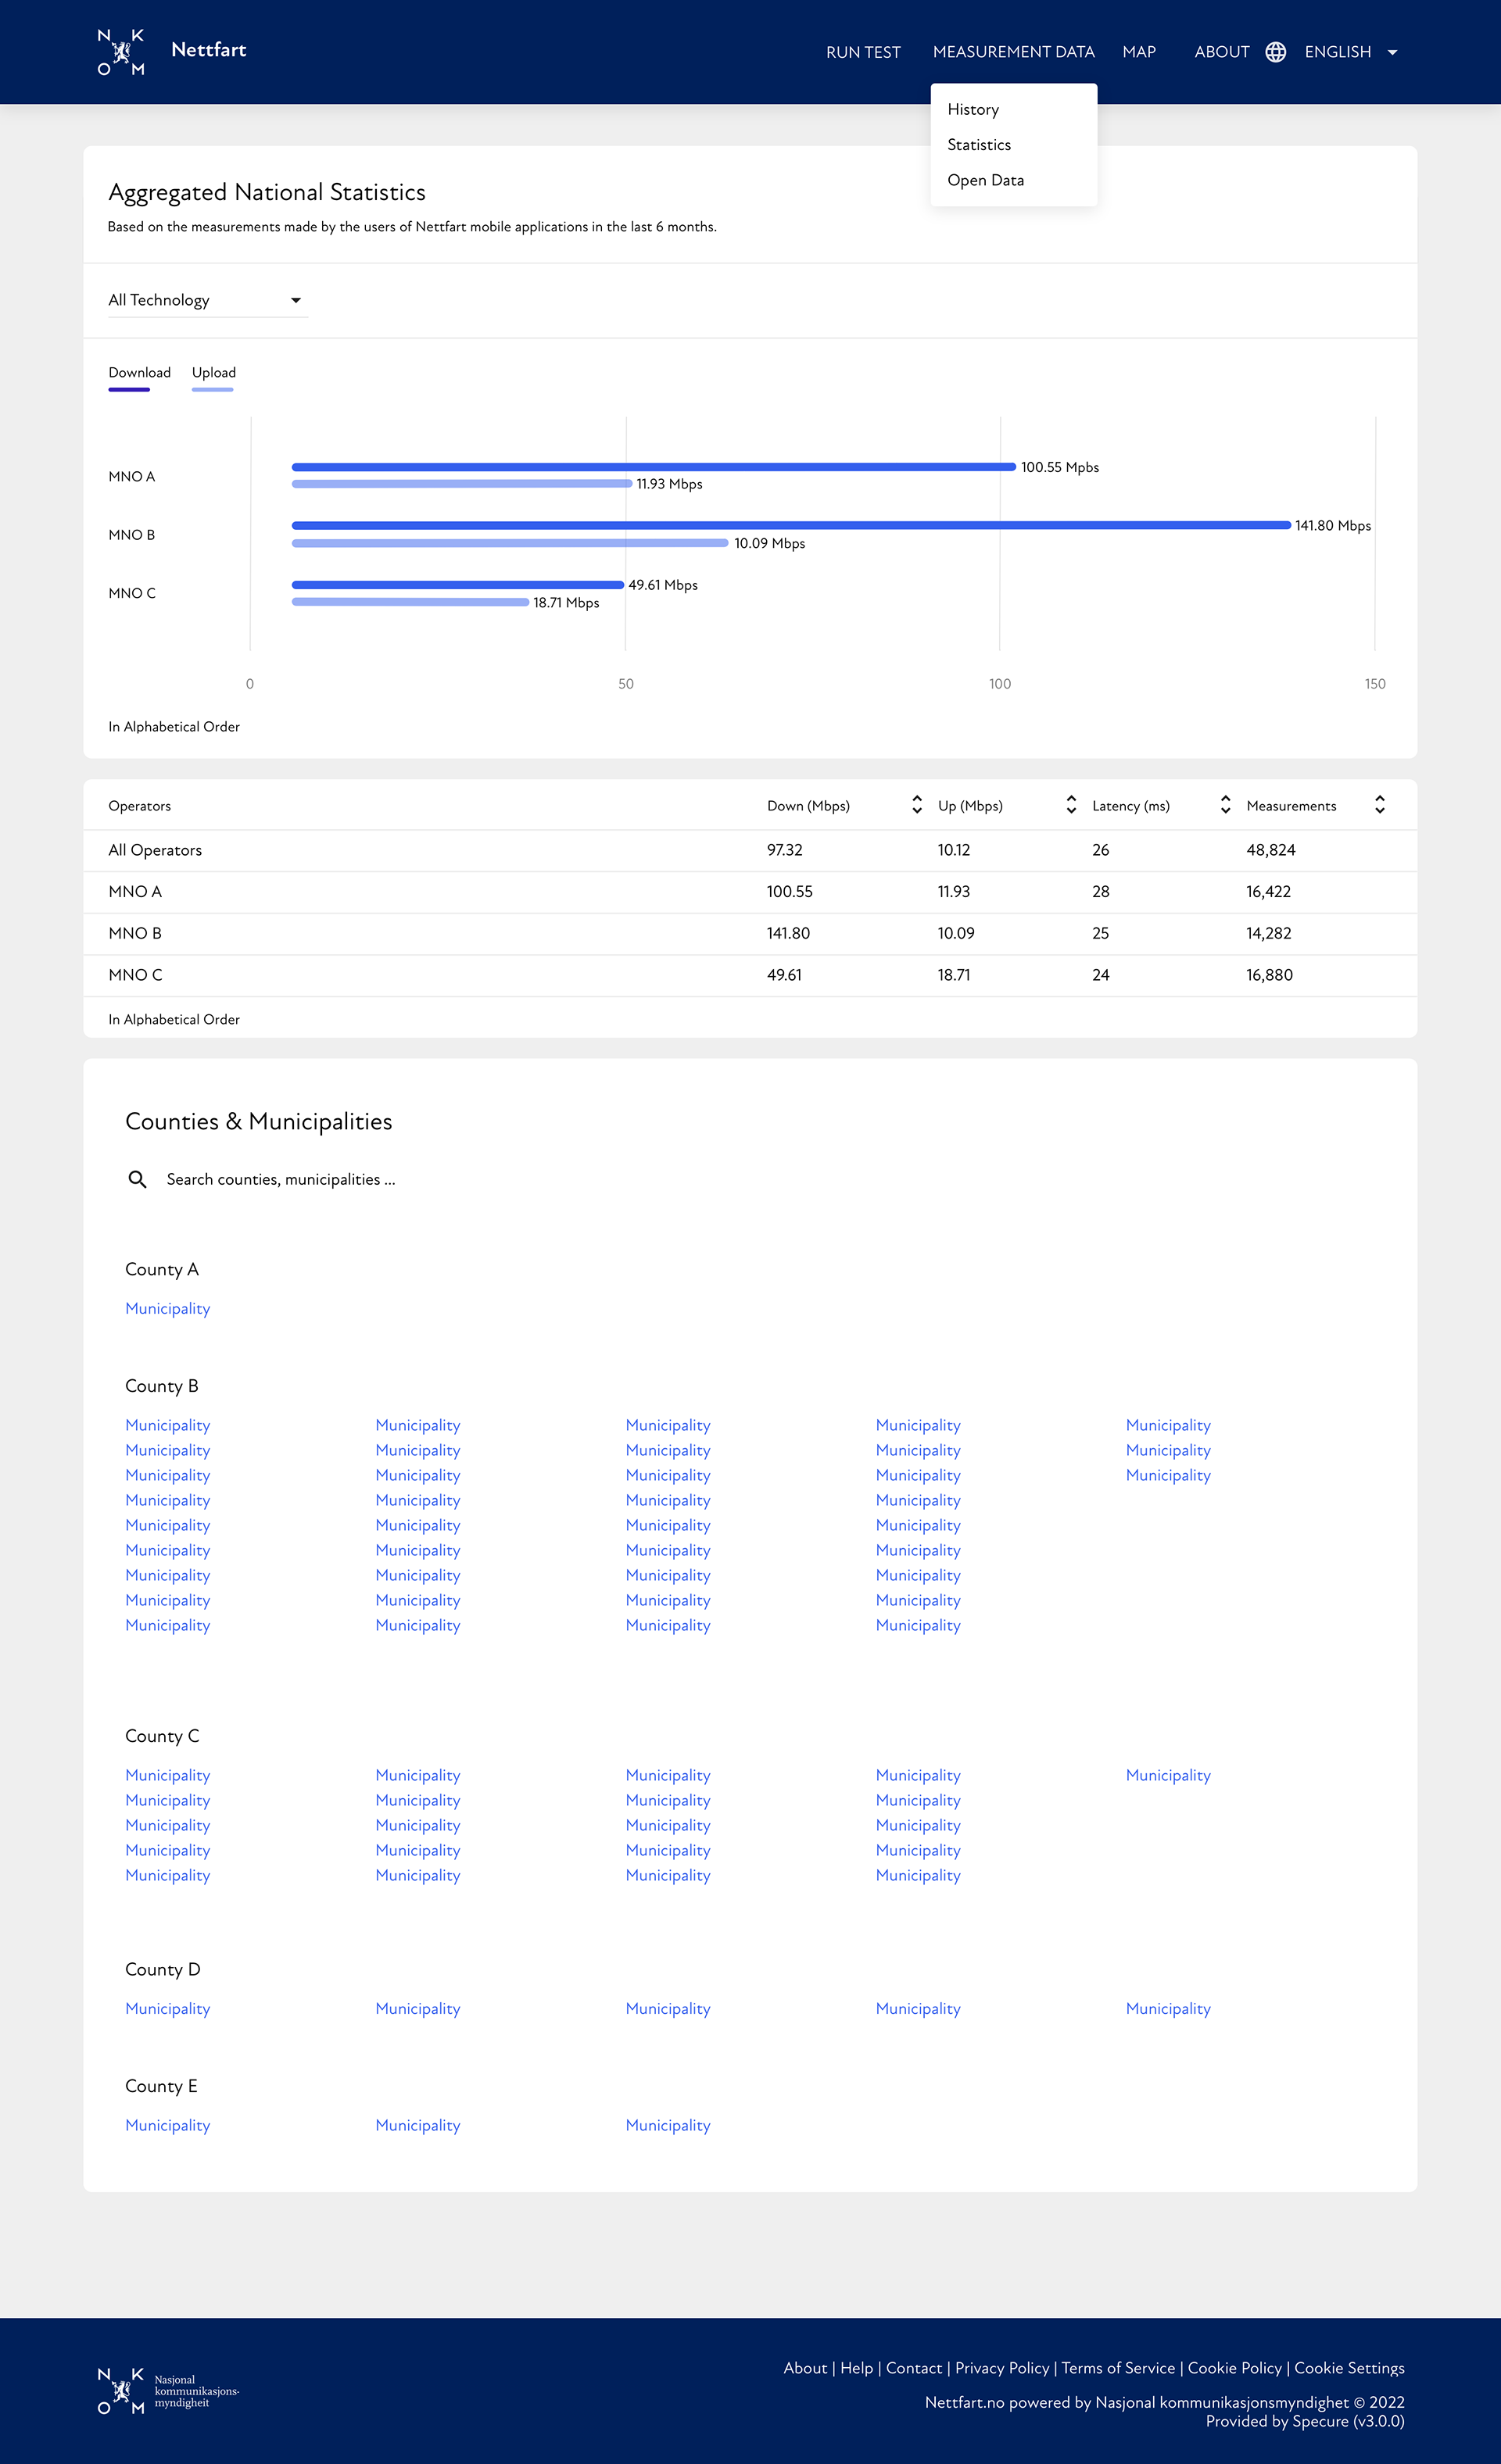Toggle the Upload series in chart legend

pyautogui.click(x=213, y=373)
